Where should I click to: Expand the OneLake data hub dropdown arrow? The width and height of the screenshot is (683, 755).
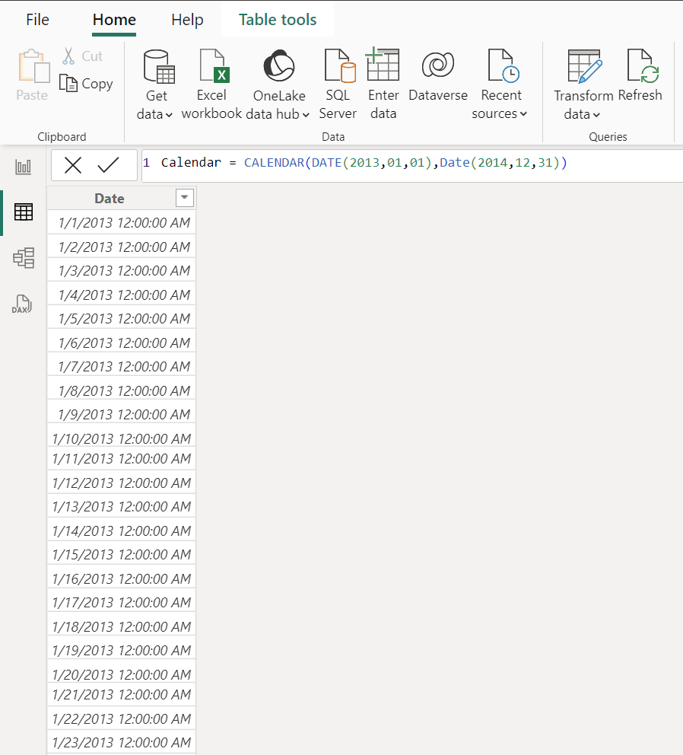coord(306,115)
